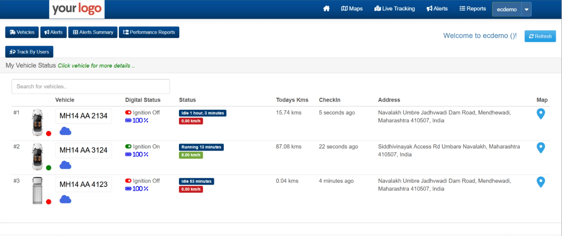Focus the Search for vehicles field
Screen dimensions: 562x236
click(x=91, y=87)
